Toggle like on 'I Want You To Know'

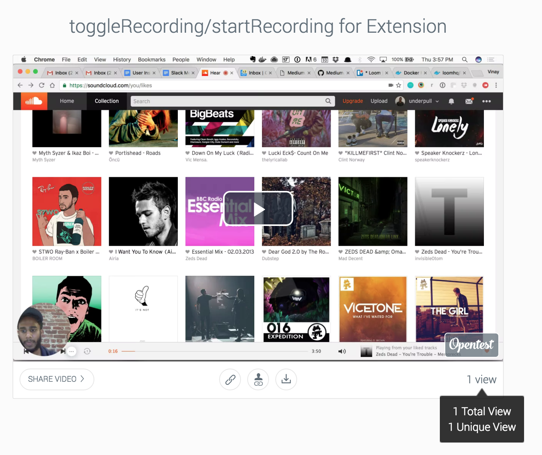(111, 252)
